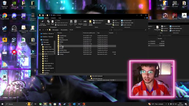Open recent locations dropdown arrow

coord(45,30)
